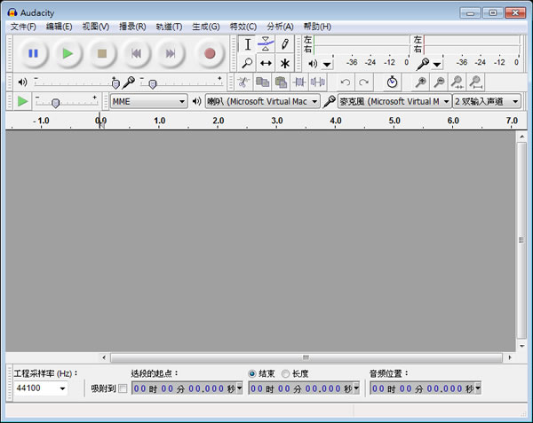Select the 结束 radio button
Image resolution: width=533 pixels, height=423 pixels.
point(252,374)
